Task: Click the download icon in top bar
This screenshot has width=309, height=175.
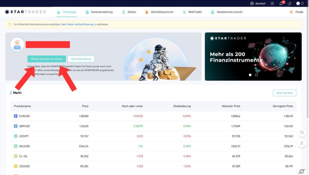Action: click(x=272, y=4)
